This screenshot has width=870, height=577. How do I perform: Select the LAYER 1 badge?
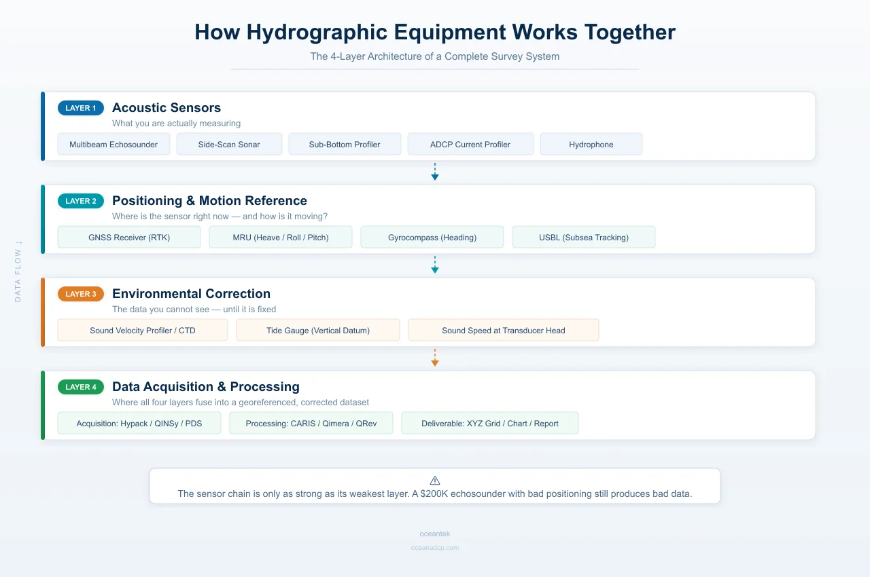(x=81, y=108)
